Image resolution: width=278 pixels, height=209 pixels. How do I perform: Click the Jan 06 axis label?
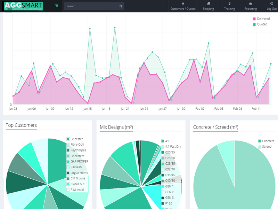32,109
